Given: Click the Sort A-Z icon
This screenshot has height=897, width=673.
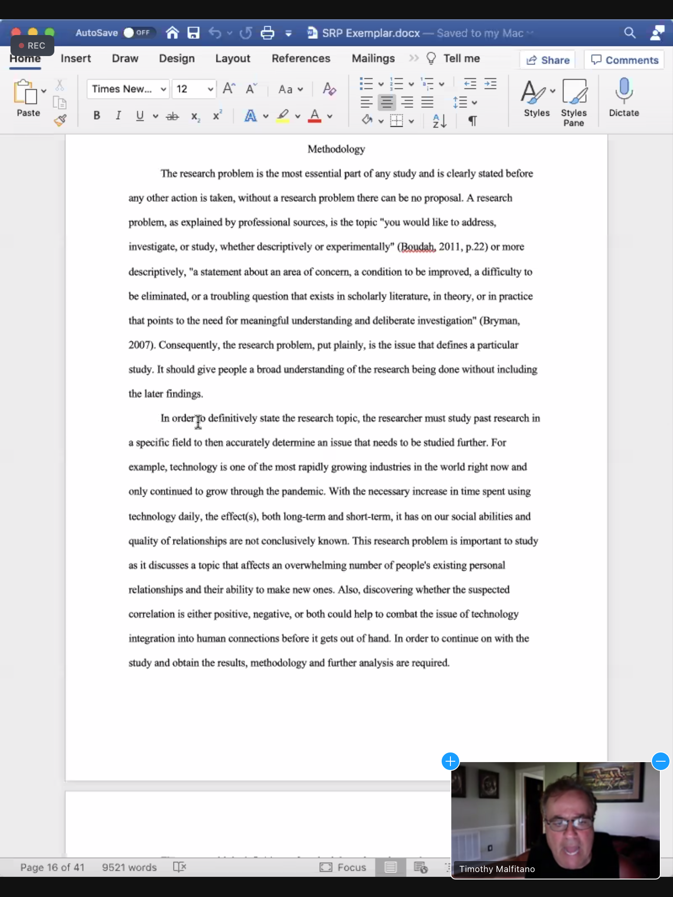Looking at the screenshot, I should 439,120.
